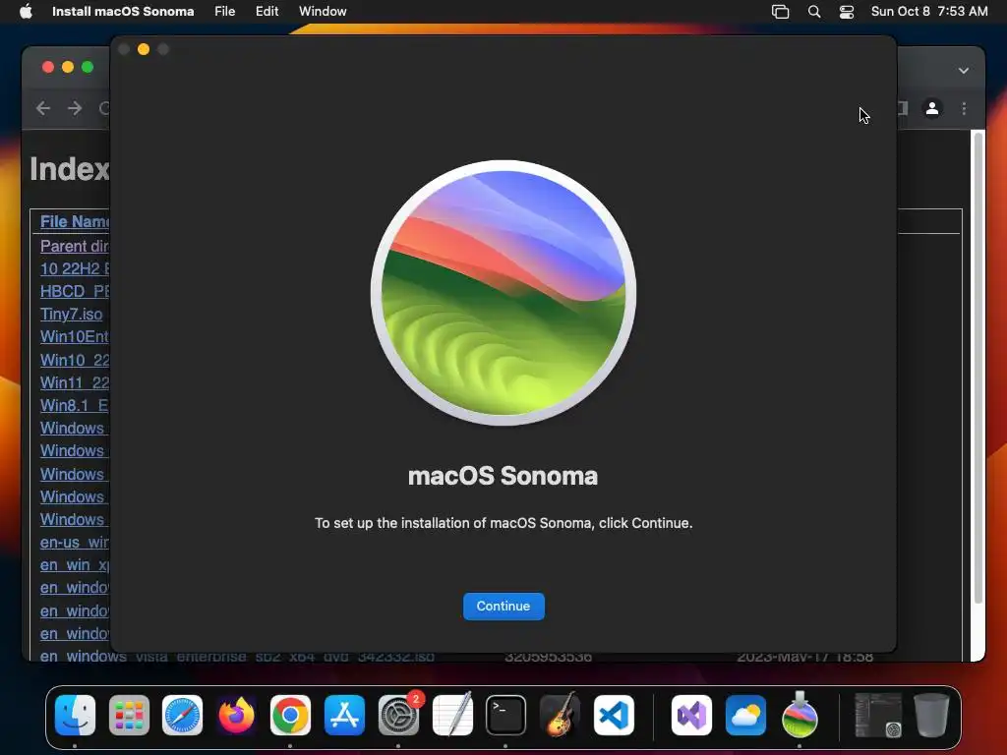The image size is (1007, 755).
Task: Minimize the installer window with yellow button
Action: click(144, 49)
